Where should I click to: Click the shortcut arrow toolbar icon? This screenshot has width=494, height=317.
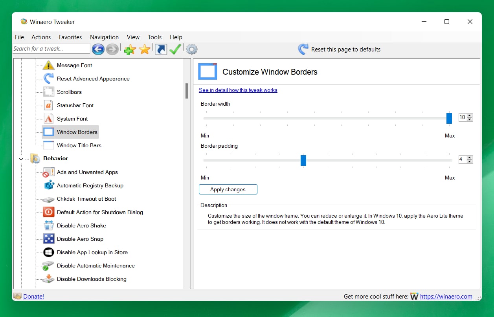click(x=161, y=49)
